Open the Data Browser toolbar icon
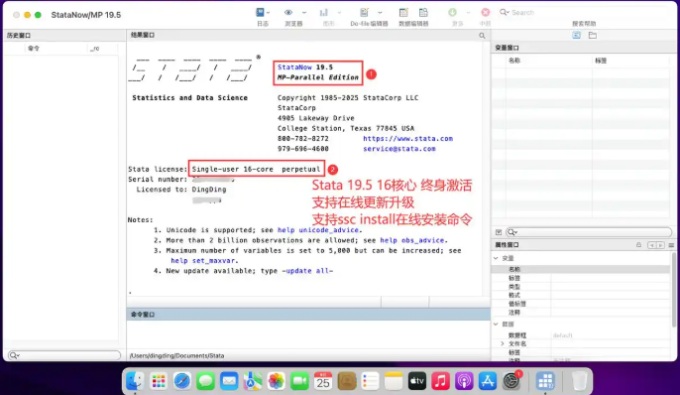Image resolution: width=680 pixels, height=395 pixels. [x=423, y=13]
